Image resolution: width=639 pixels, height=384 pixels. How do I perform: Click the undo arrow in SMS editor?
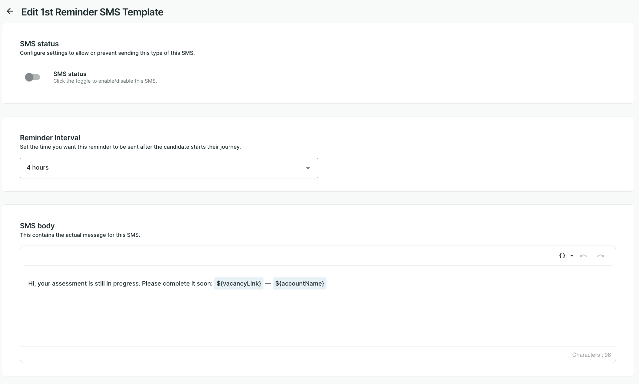point(583,256)
